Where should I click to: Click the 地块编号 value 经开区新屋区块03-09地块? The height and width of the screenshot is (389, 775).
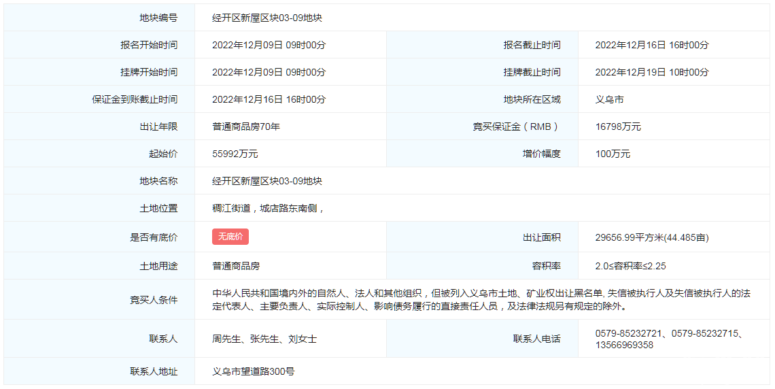tap(267, 18)
